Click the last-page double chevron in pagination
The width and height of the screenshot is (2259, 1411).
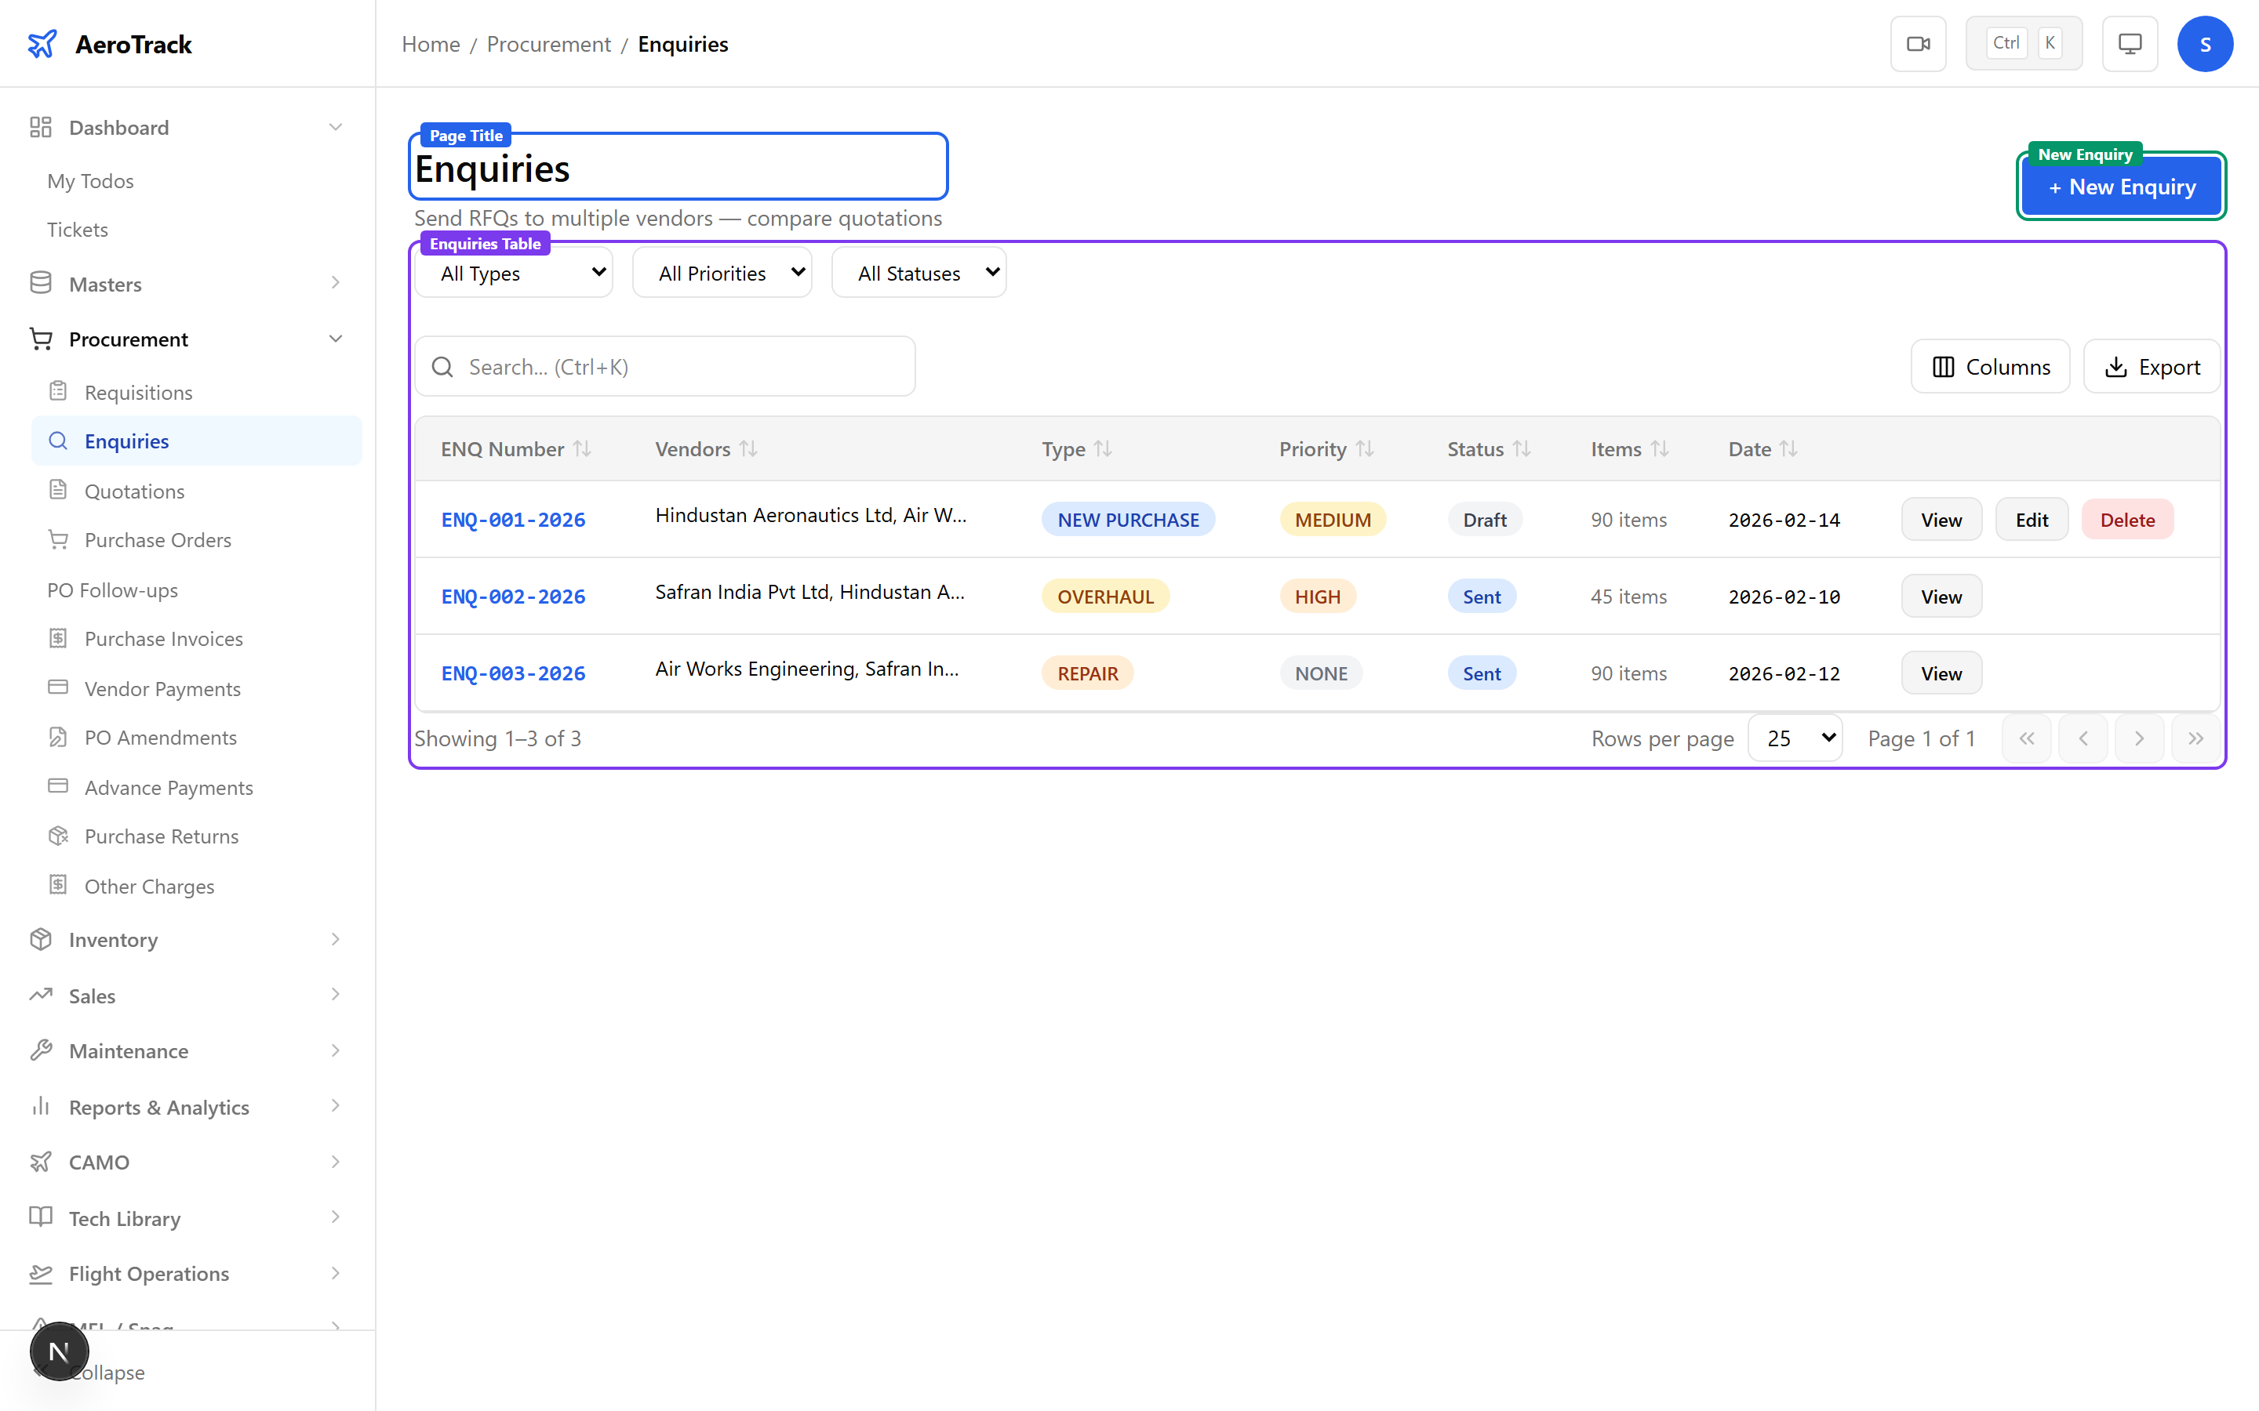(x=2196, y=737)
